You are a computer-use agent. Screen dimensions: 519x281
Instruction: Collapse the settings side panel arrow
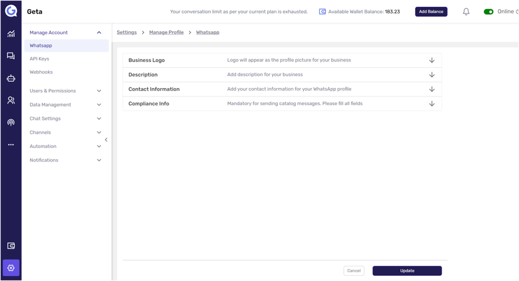tap(106, 139)
